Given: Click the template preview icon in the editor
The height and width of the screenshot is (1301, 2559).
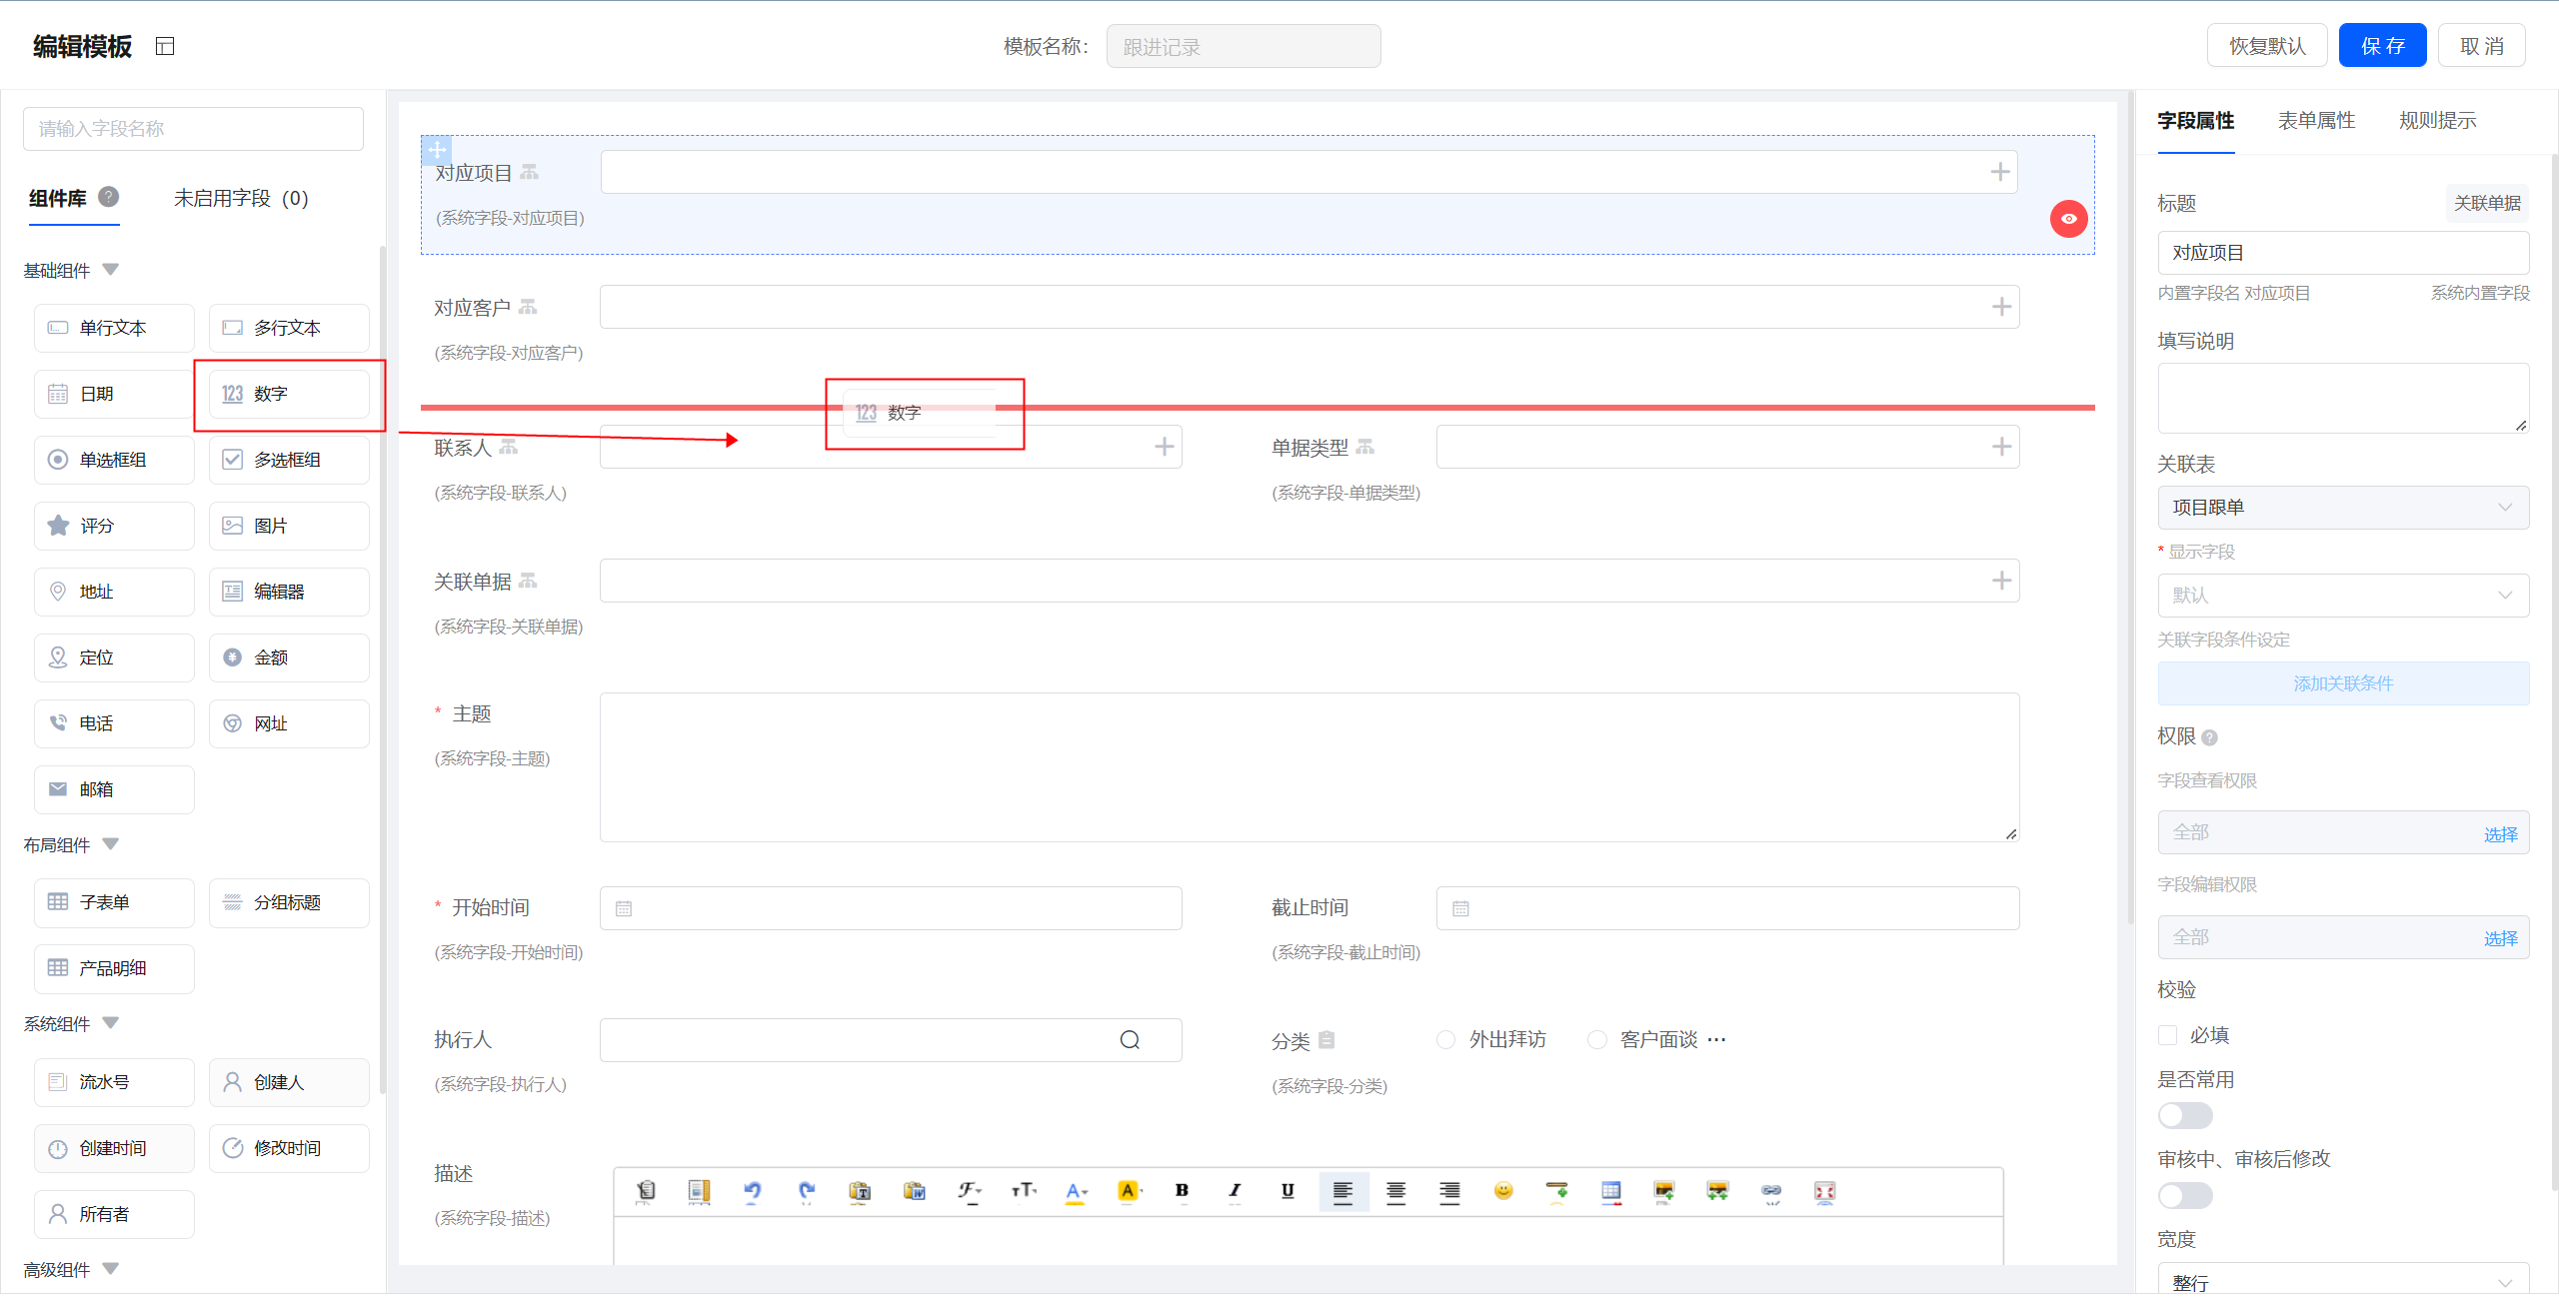Looking at the screenshot, I should (x=699, y=1191).
